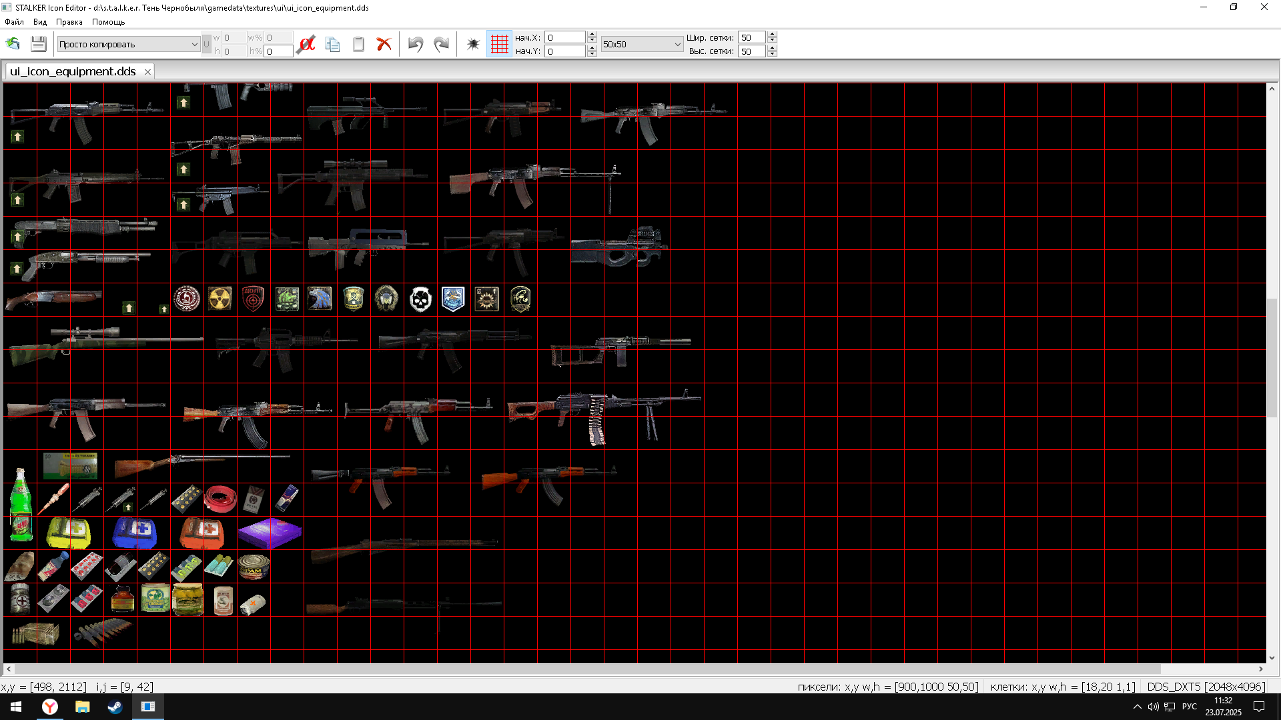The width and height of the screenshot is (1281, 720).
Task: Click the нач.Y input field
Action: 565,51
